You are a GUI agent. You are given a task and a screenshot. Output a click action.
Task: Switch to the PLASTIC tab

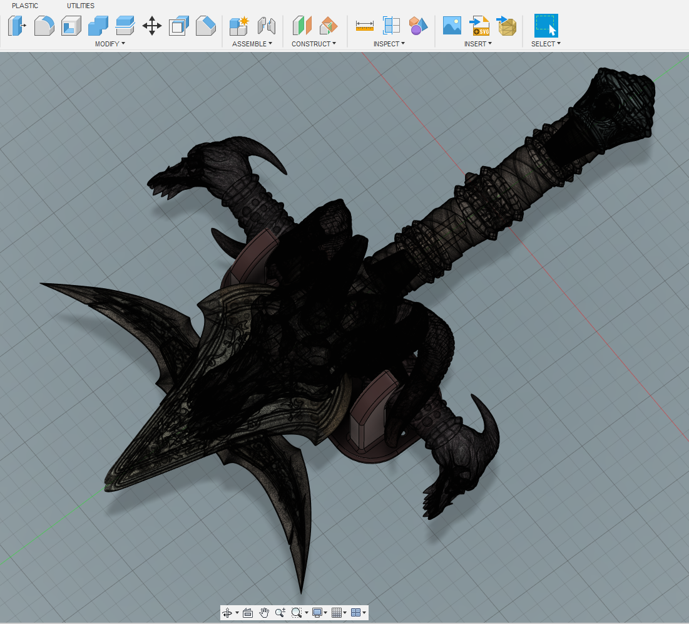(25, 6)
